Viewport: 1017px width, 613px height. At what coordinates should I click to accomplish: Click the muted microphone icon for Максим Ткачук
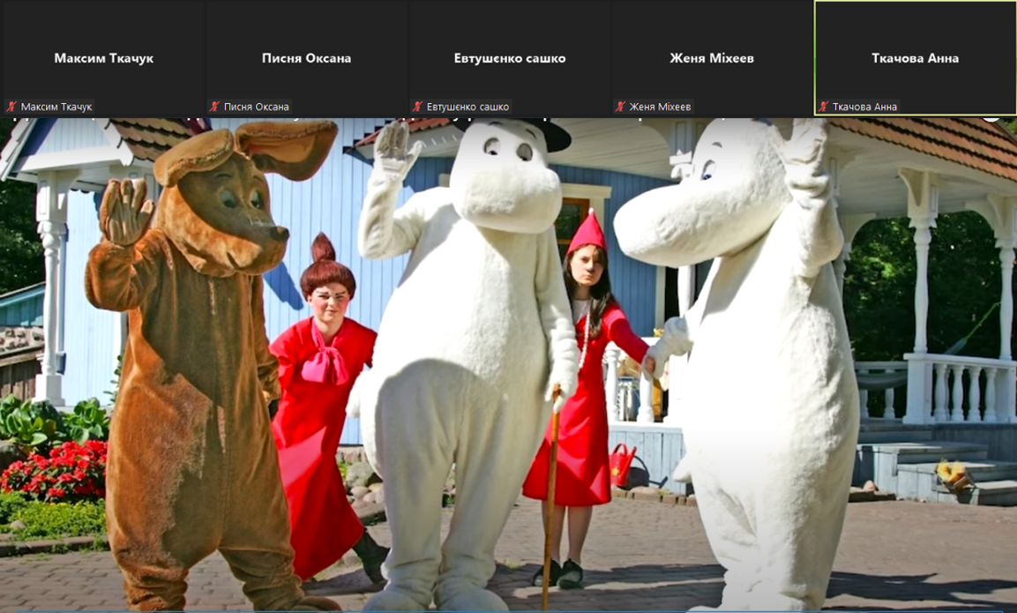pyautogui.click(x=11, y=107)
